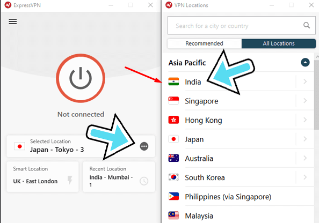This screenshot has width=319, height=223.
Task: Expand Japan server list chevron
Action: pyautogui.click(x=305, y=139)
